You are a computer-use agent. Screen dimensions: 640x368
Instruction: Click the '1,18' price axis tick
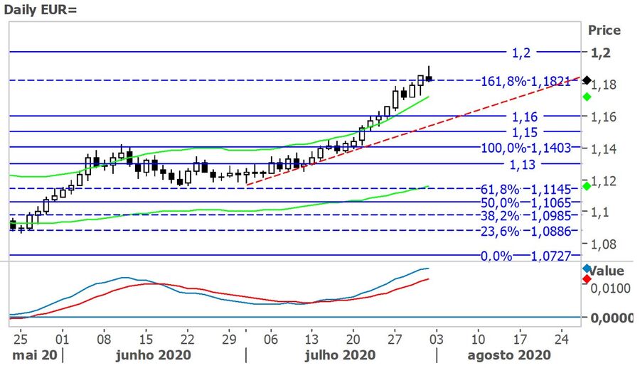click(604, 85)
